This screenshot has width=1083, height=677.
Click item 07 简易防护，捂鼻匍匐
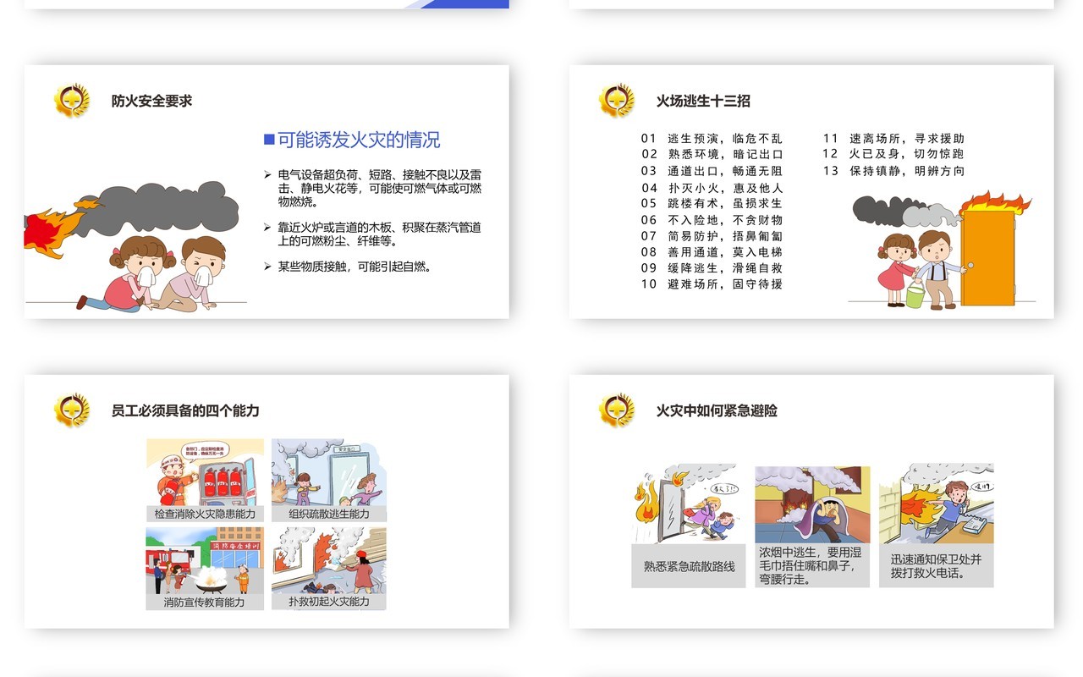(x=712, y=236)
